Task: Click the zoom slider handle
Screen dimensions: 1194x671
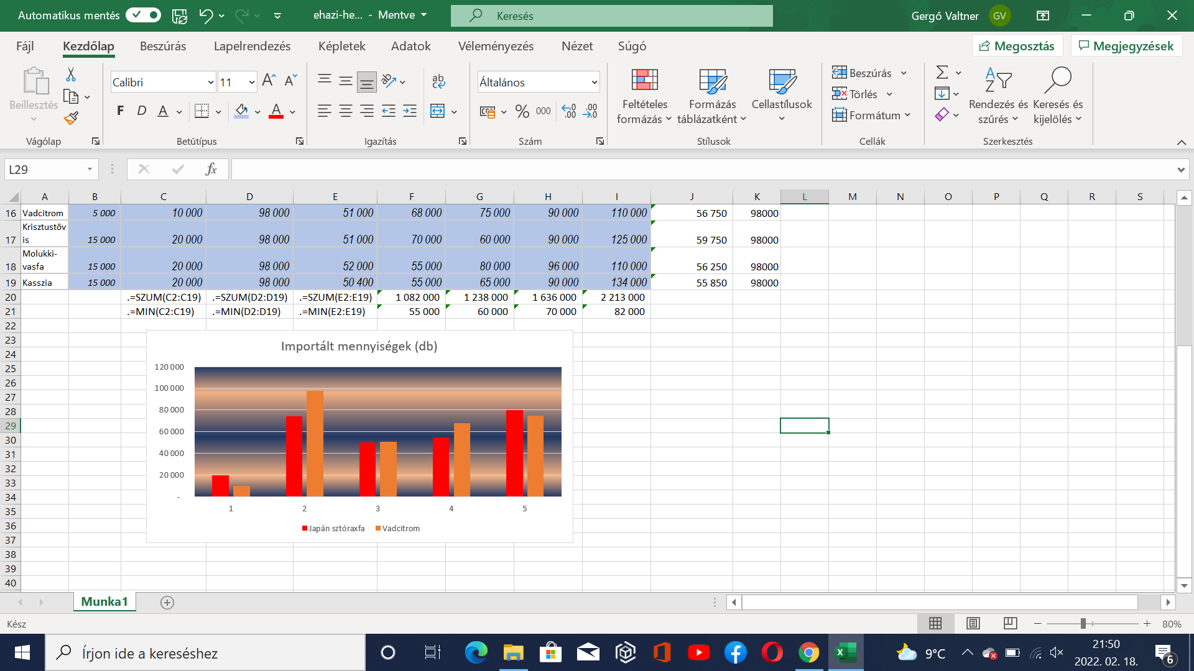Action: click(1083, 623)
